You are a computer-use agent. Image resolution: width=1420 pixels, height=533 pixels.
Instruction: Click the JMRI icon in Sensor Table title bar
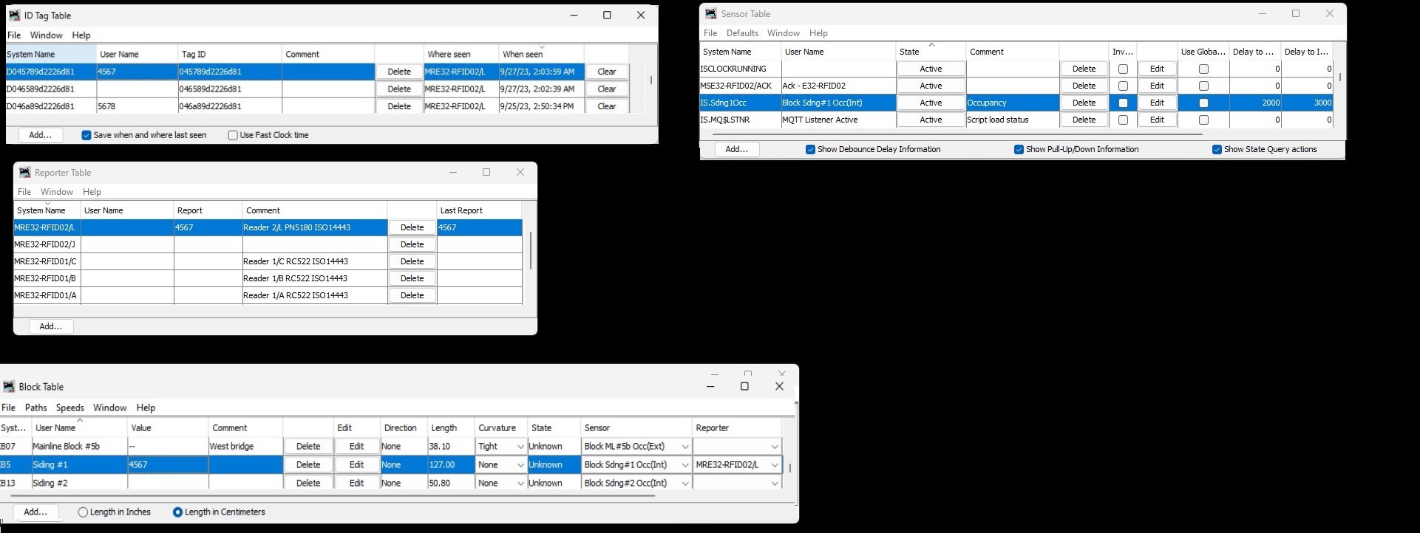(x=711, y=14)
